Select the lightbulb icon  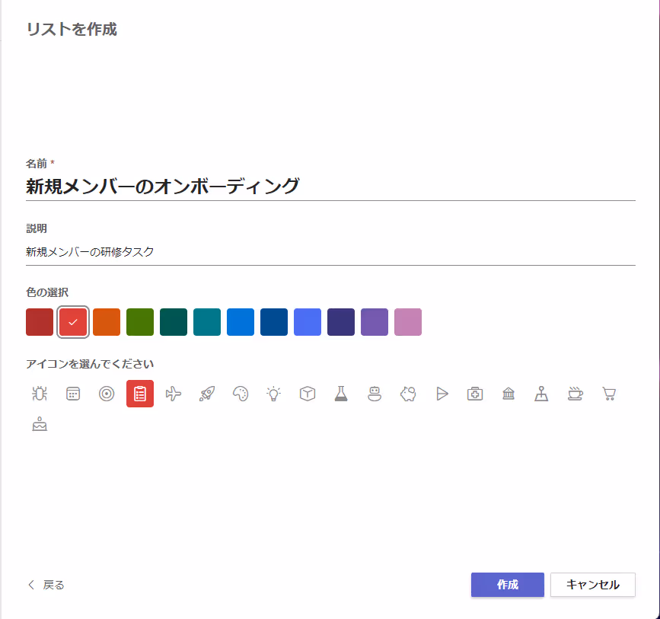[x=274, y=394]
